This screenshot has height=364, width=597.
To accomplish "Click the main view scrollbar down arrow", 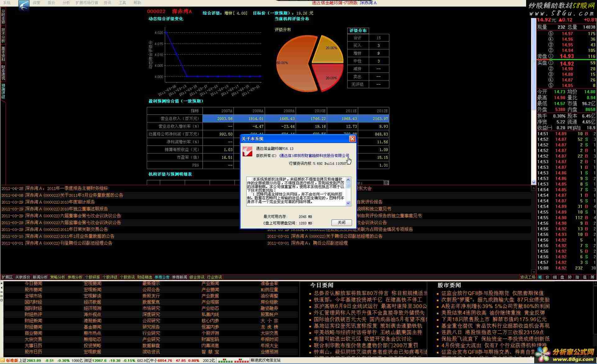I will click(534, 182).
